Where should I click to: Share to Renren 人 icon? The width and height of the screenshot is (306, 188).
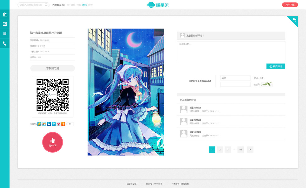click(x=49, y=124)
